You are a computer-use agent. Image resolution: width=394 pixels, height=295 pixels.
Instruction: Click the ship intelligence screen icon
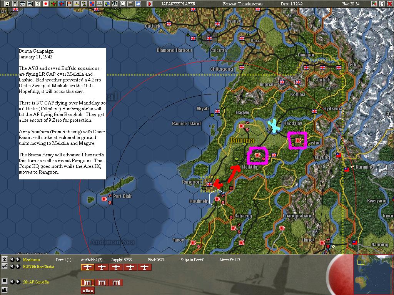coord(23,3)
